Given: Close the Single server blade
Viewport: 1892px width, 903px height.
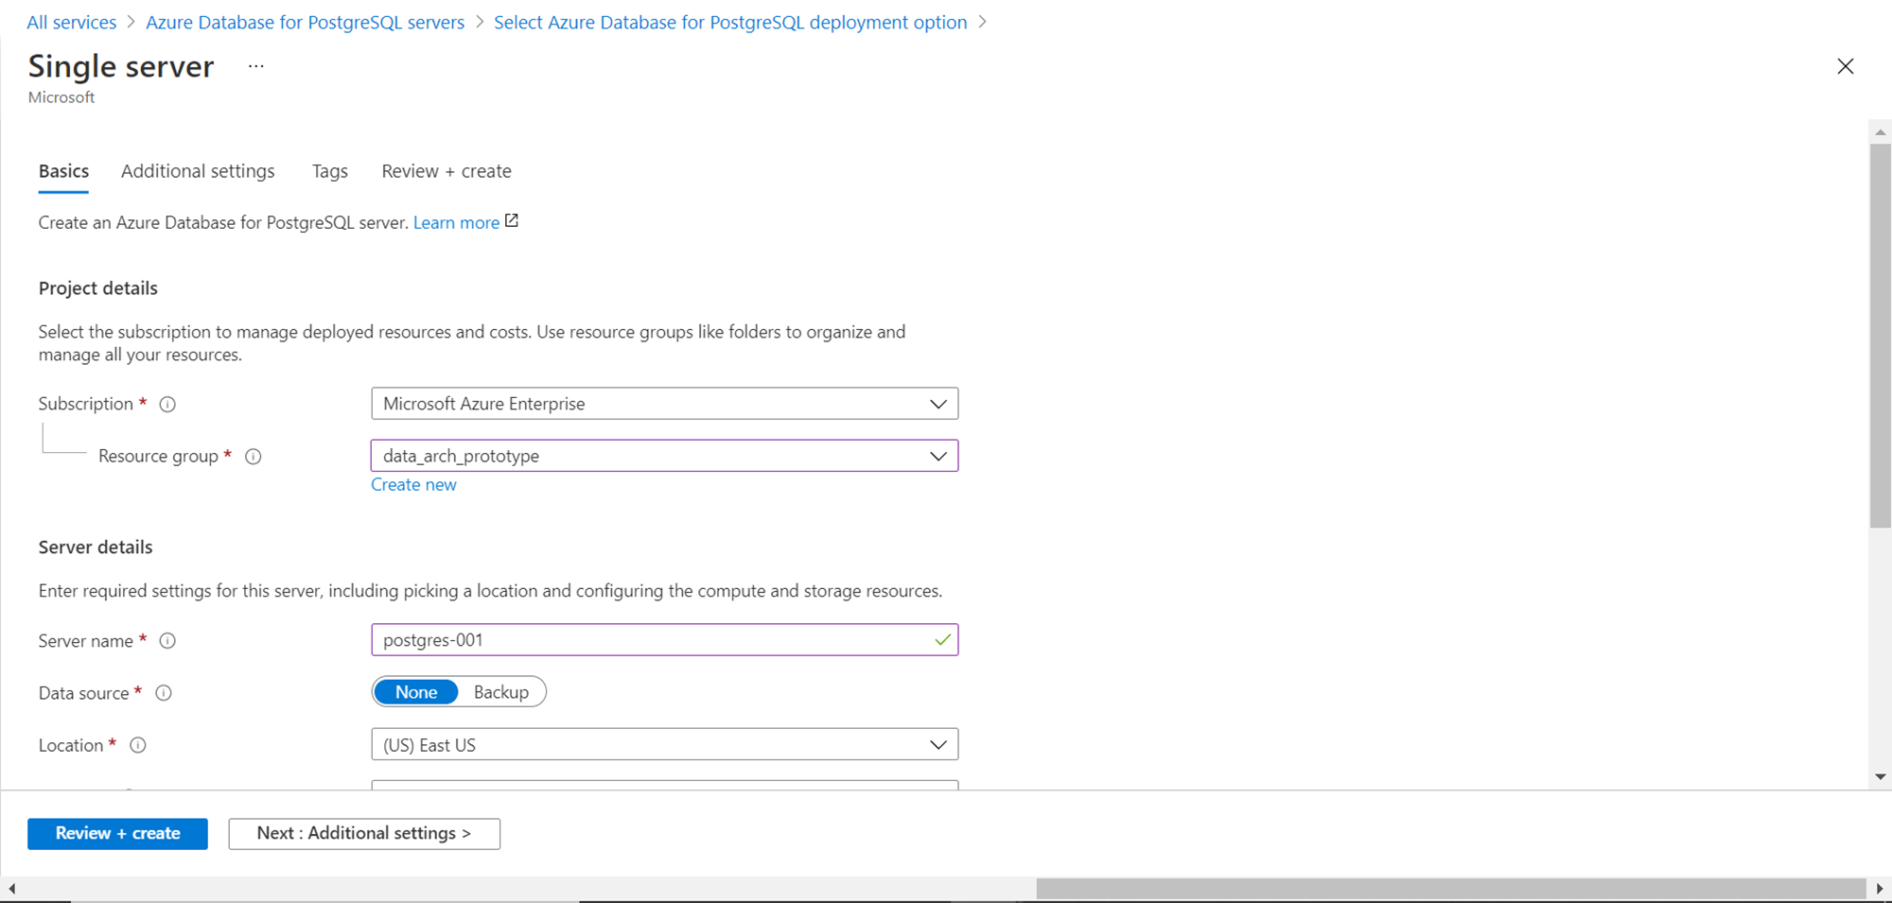Looking at the screenshot, I should tap(1845, 66).
